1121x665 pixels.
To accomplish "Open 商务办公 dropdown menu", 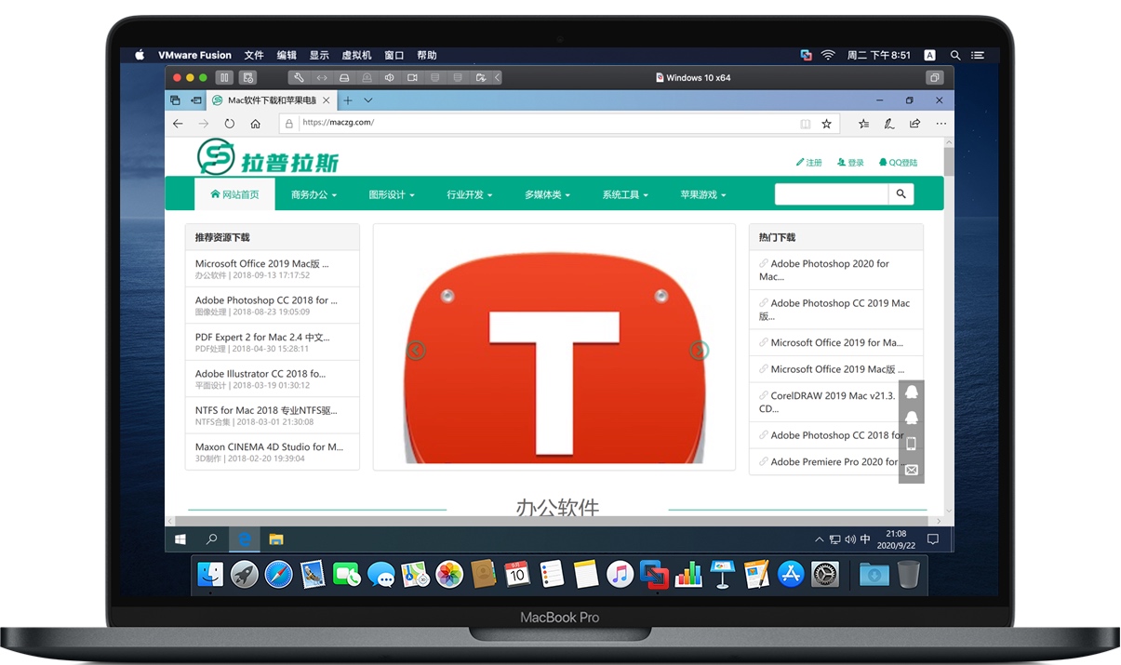I will click(314, 194).
